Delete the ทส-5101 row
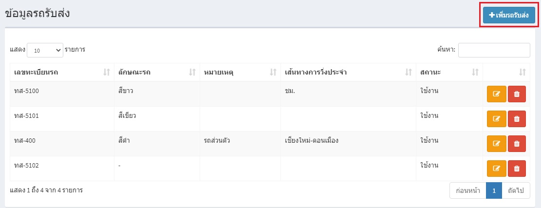 (517, 119)
